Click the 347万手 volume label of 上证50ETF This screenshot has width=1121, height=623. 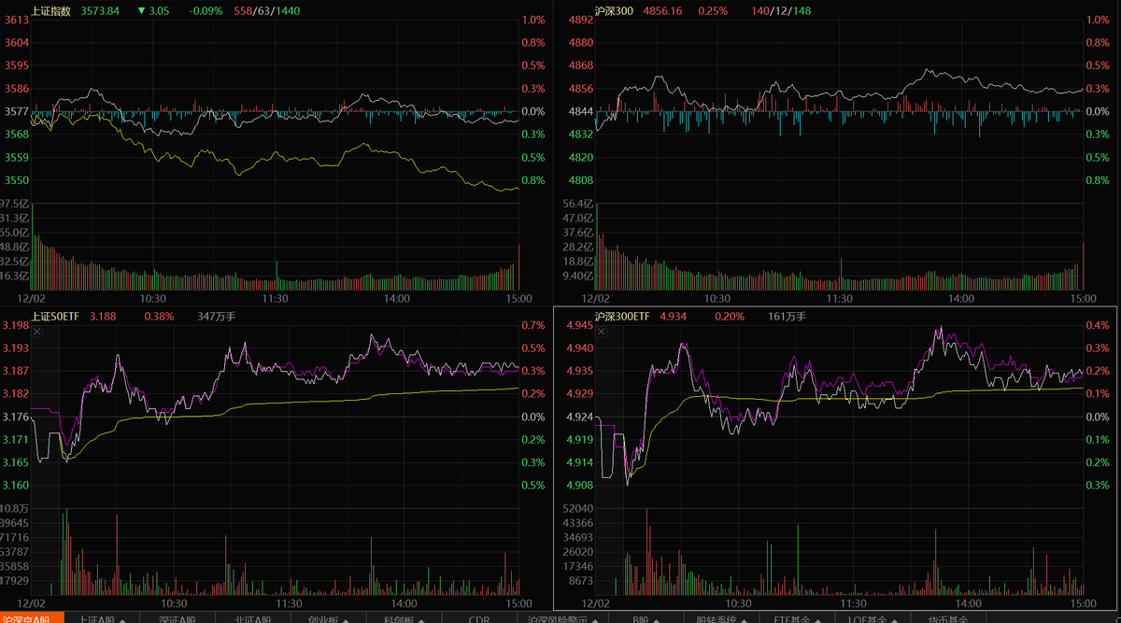(x=217, y=317)
